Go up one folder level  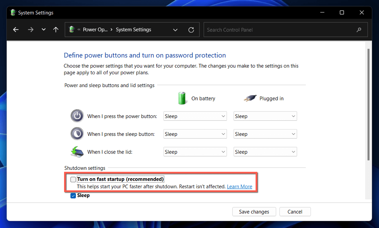56,30
